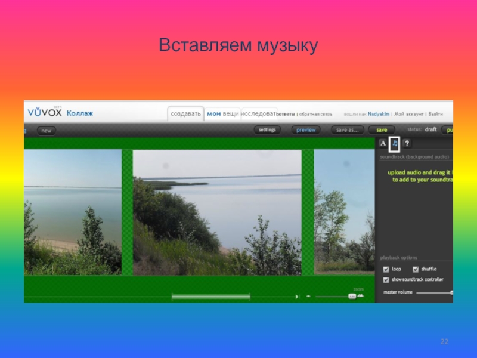Screen dimensions: 477x358
Task: Click the new button
Action: pyautogui.click(x=47, y=131)
